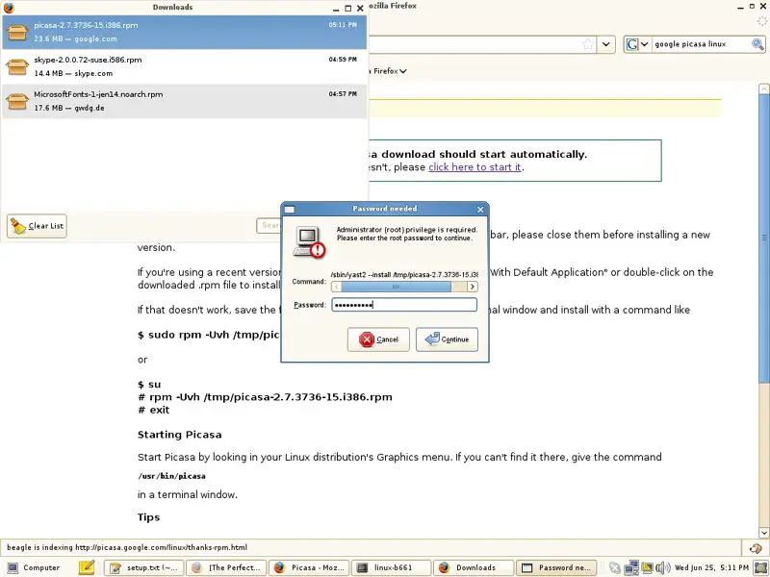Click the '23.6 MB — google.com' text
This screenshot has height=577, width=770.
(76, 38)
